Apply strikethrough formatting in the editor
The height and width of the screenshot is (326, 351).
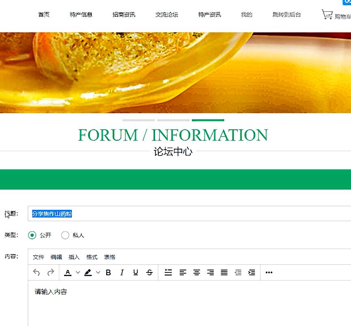[149, 272]
